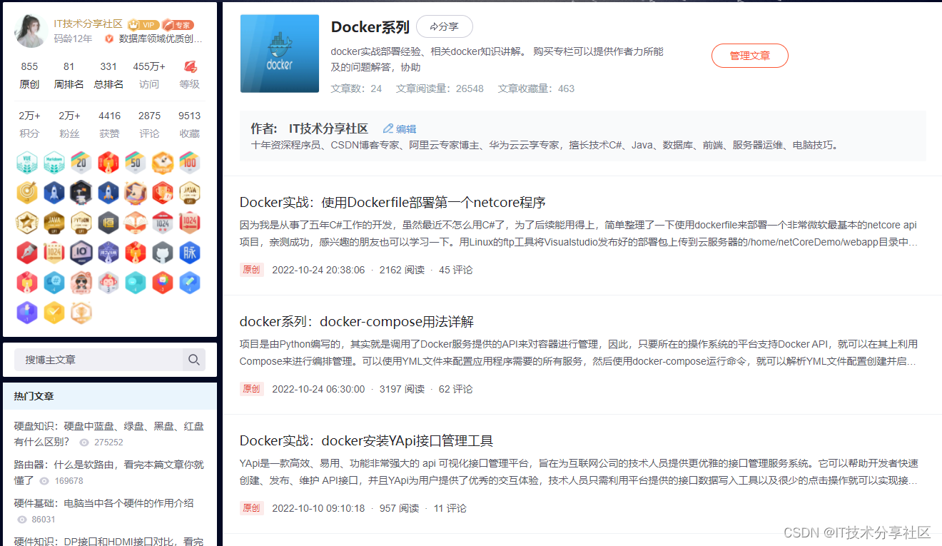Open the dark IO badge
Viewport: 942px width, 546px height.
tap(82, 253)
